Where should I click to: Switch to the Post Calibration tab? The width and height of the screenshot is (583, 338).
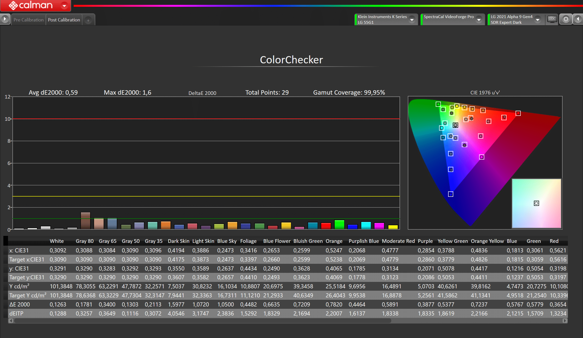(x=64, y=20)
